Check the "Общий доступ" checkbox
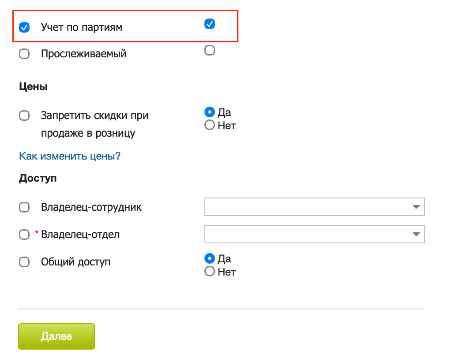Image resolution: width=460 pixels, height=358 pixels. click(24, 261)
